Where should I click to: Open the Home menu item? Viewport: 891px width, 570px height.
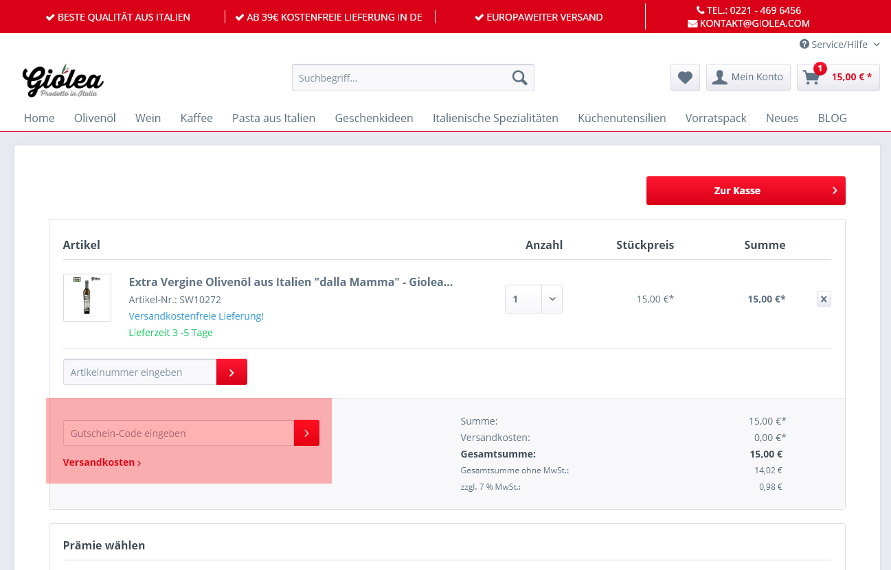pos(39,118)
